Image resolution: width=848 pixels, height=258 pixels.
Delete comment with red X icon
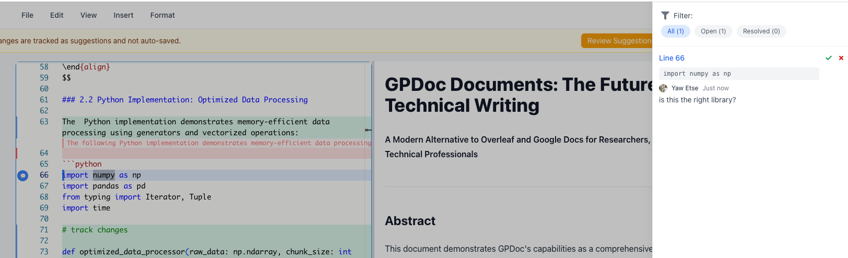click(841, 58)
